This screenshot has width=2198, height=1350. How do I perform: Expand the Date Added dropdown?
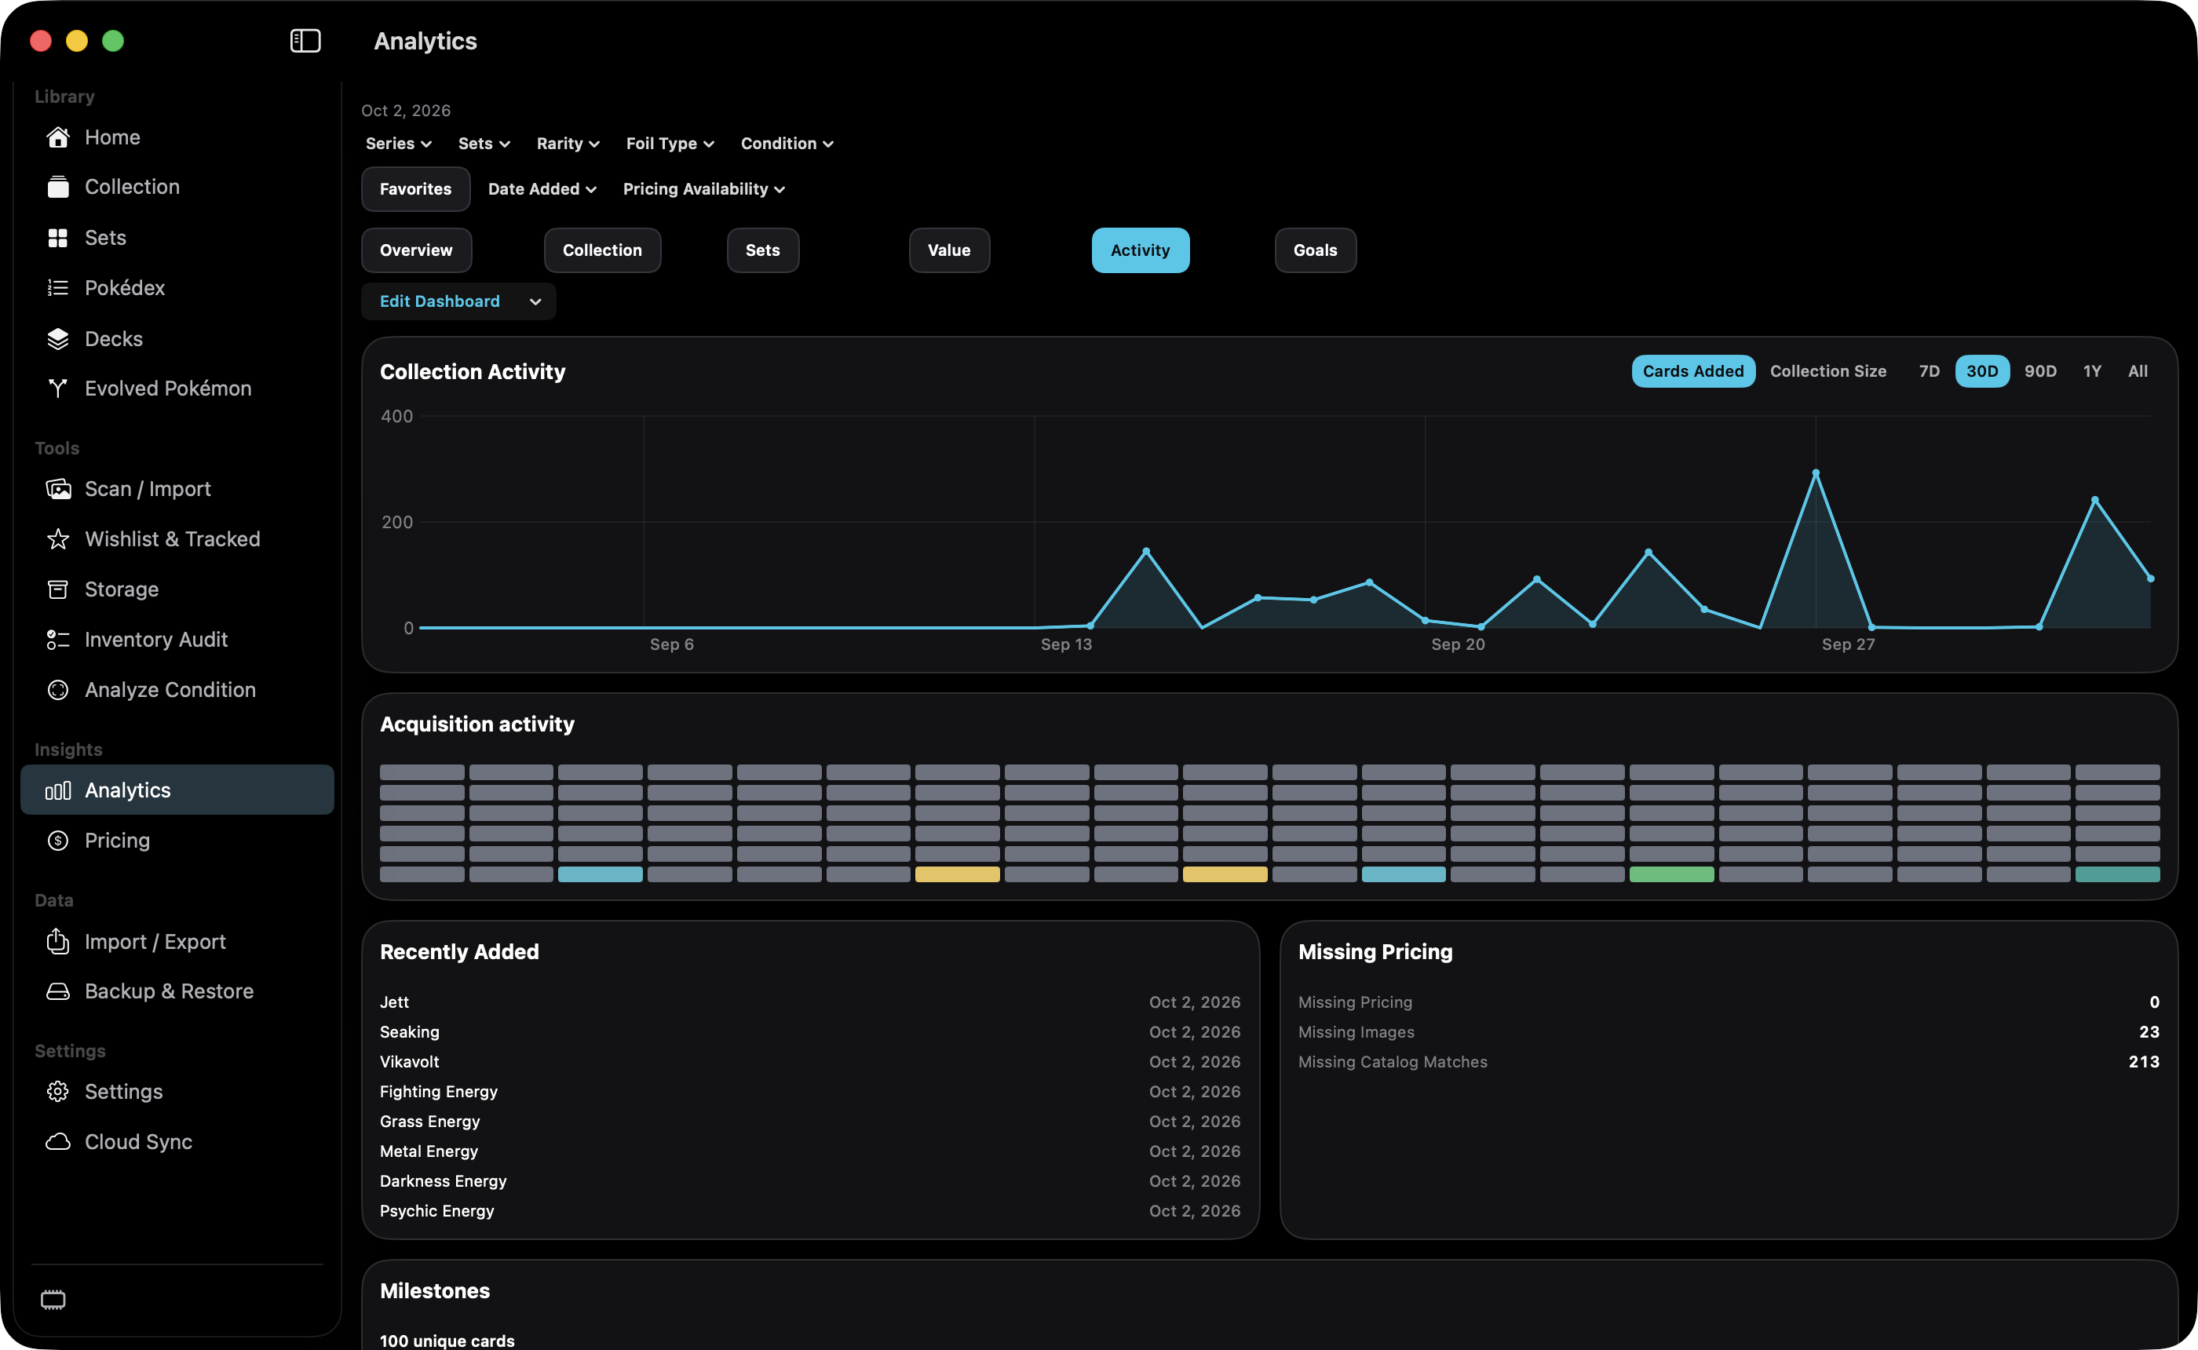pyautogui.click(x=542, y=189)
